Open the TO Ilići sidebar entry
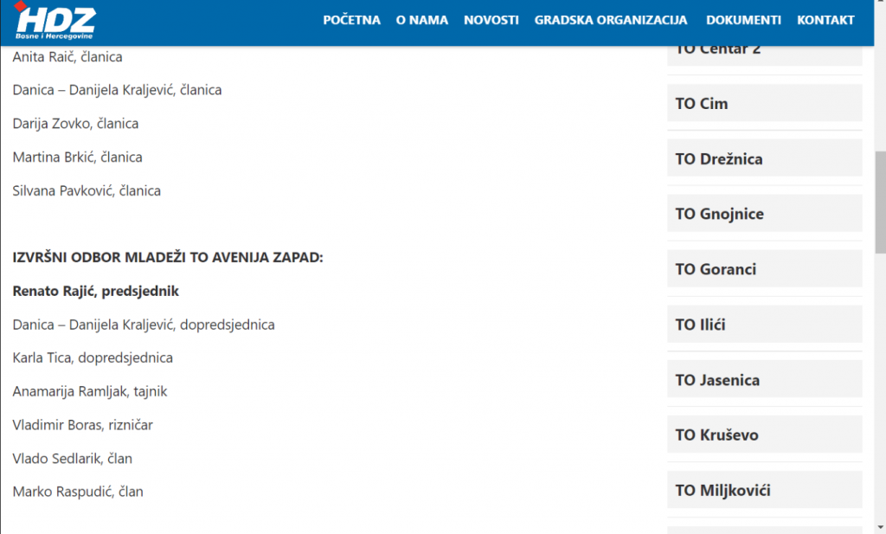Viewport: 886px width, 534px height. [701, 325]
